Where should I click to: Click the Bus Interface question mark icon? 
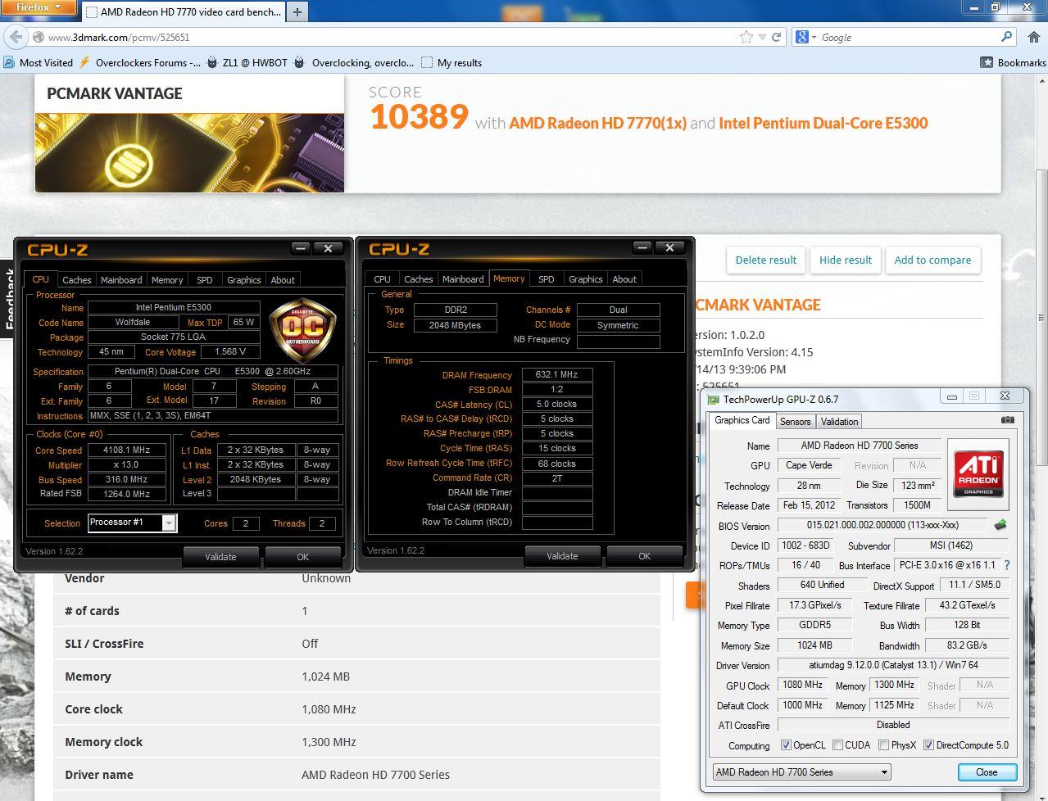(x=1007, y=565)
